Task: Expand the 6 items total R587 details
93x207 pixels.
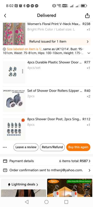Action: coord(75,161)
